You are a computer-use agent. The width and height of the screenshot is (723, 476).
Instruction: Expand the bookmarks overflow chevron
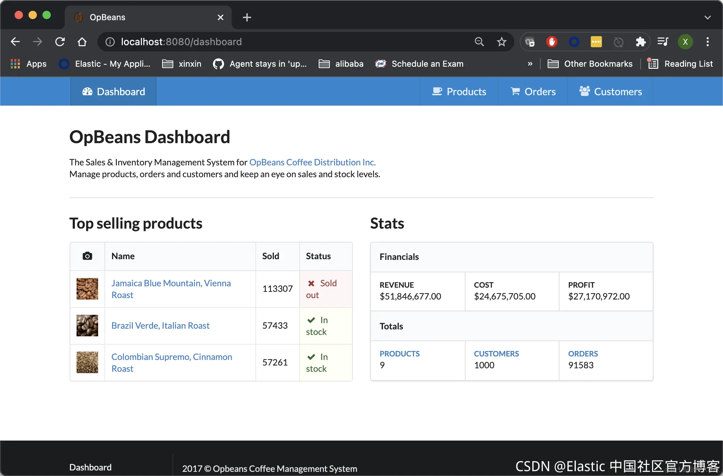530,64
